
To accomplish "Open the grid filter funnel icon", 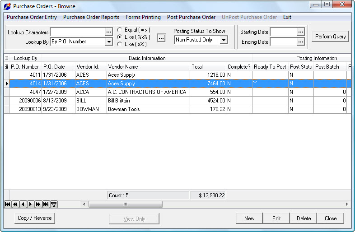I will coord(54,204).
